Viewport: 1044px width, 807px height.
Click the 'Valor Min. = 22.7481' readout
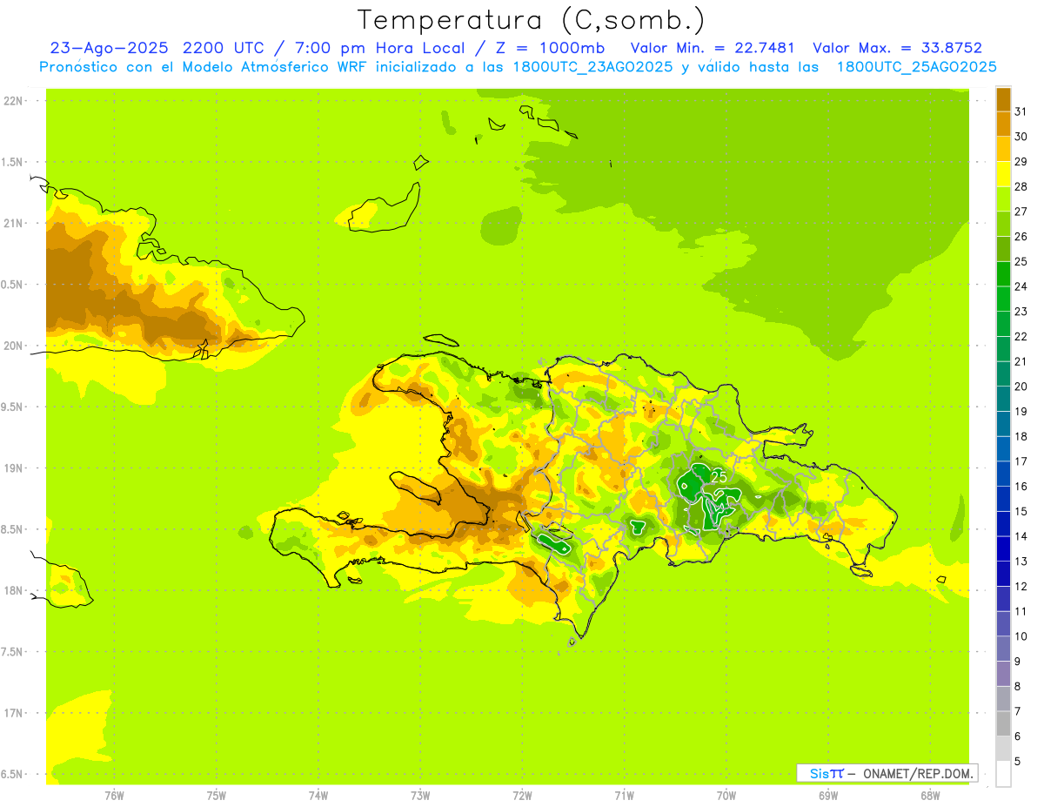[713, 48]
